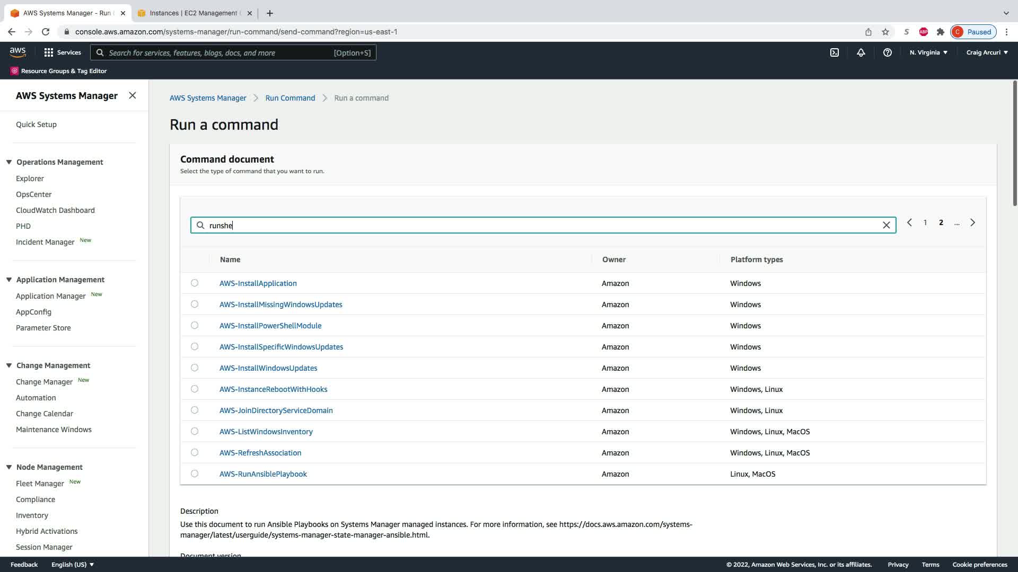1018x572 pixels.
Task: Open Parameter Store in sidebar
Action: pyautogui.click(x=43, y=328)
